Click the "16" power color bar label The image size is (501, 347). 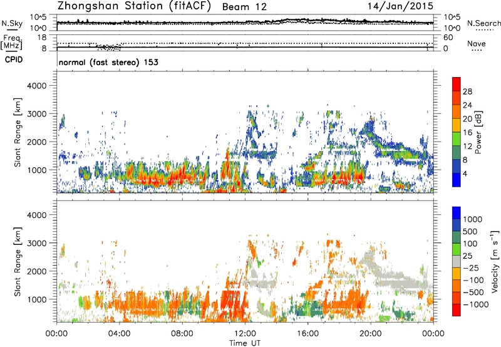point(467,133)
